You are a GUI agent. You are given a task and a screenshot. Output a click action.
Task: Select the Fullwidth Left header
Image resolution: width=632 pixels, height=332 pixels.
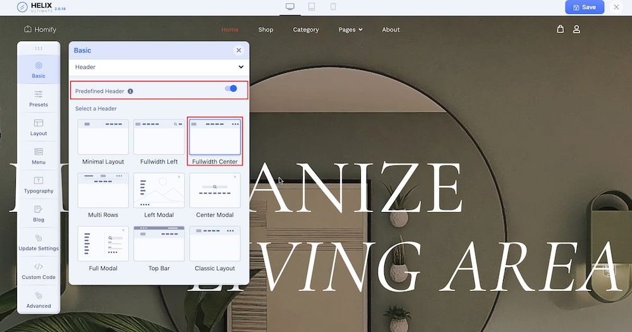pos(159,142)
